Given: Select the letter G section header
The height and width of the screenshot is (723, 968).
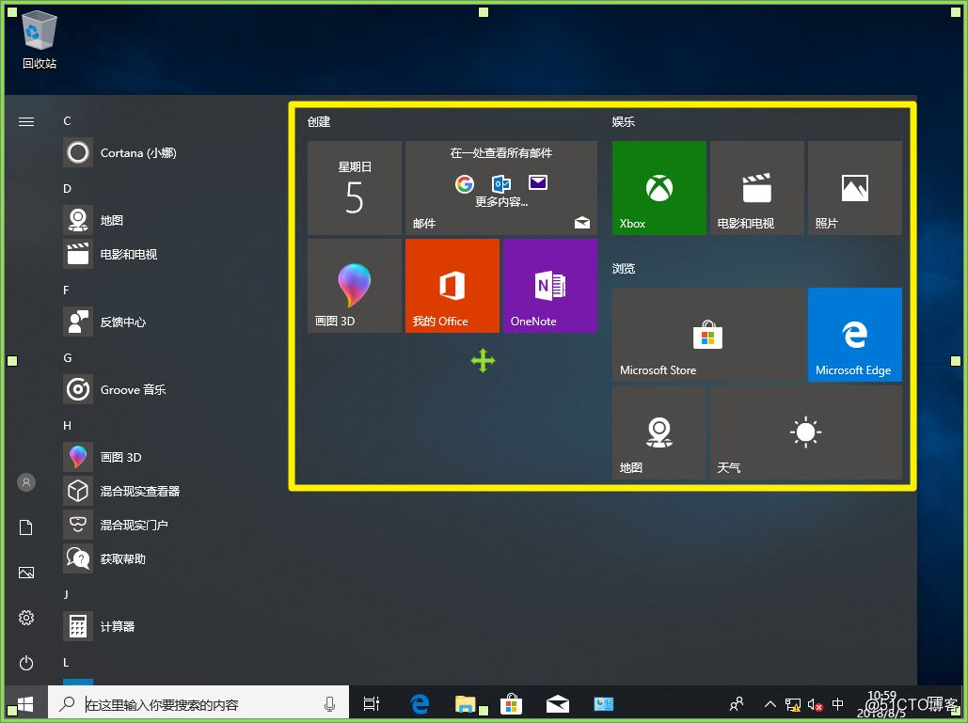Looking at the screenshot, I should click(x=68, y=358).
